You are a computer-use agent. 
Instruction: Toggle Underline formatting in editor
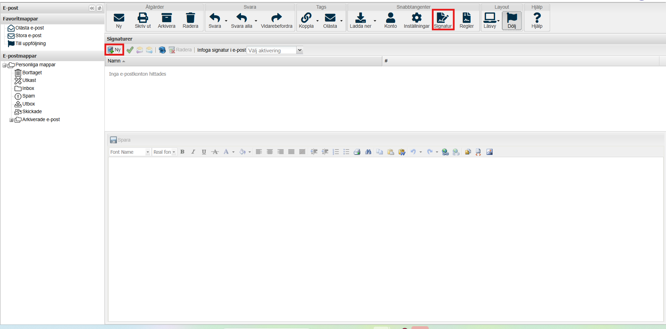pyautogui.click(x=204, y=152)
